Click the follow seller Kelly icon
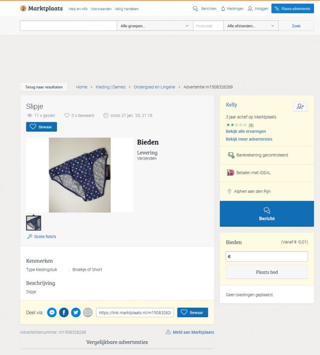The image size is (320, 355). click(300, 106)
